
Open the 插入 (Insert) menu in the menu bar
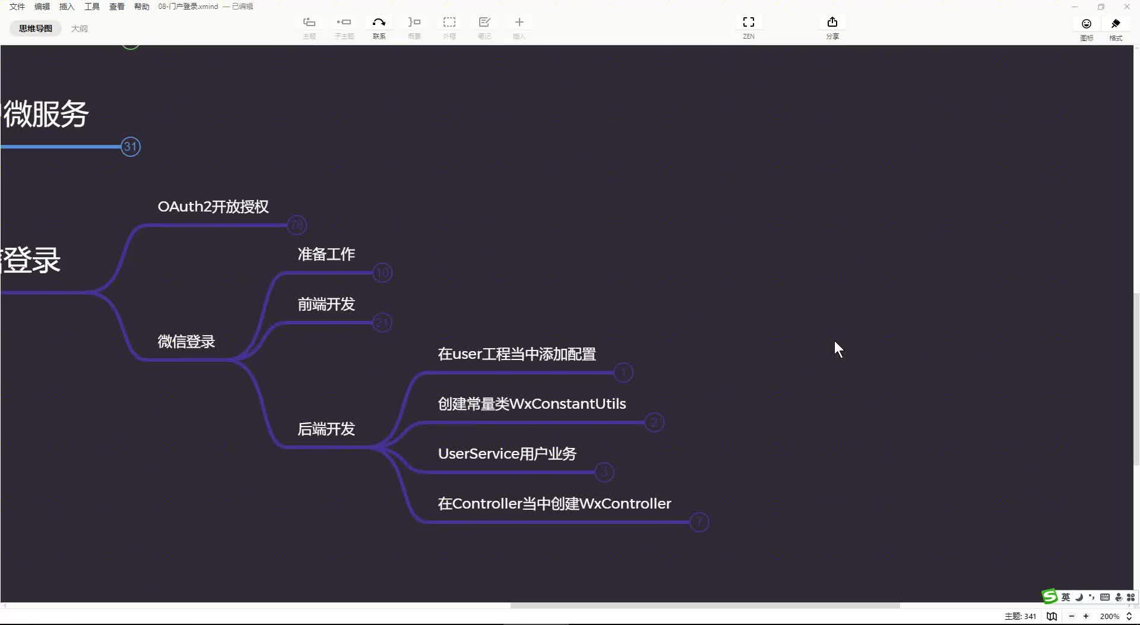(x=67, y=7)
